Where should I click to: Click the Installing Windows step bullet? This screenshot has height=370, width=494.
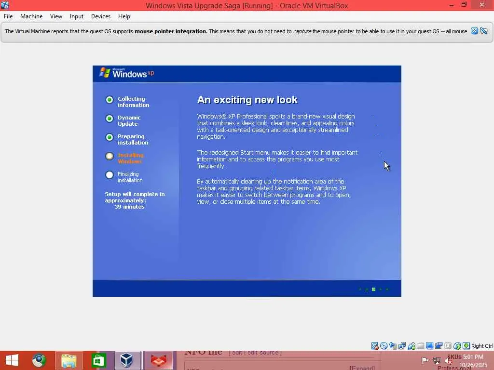[110, 156]
